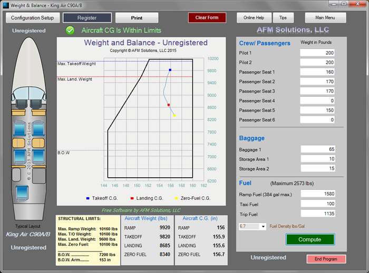
Task: Minimize the Weight & Balance window
Action: click(334, 4)
